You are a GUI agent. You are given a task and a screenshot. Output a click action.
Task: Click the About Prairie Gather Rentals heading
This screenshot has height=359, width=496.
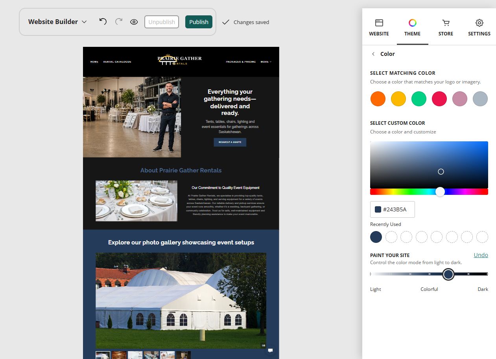click(181, 170)
